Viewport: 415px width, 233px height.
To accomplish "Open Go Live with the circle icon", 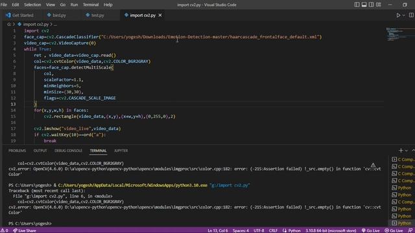I will [x=394, y=230].
